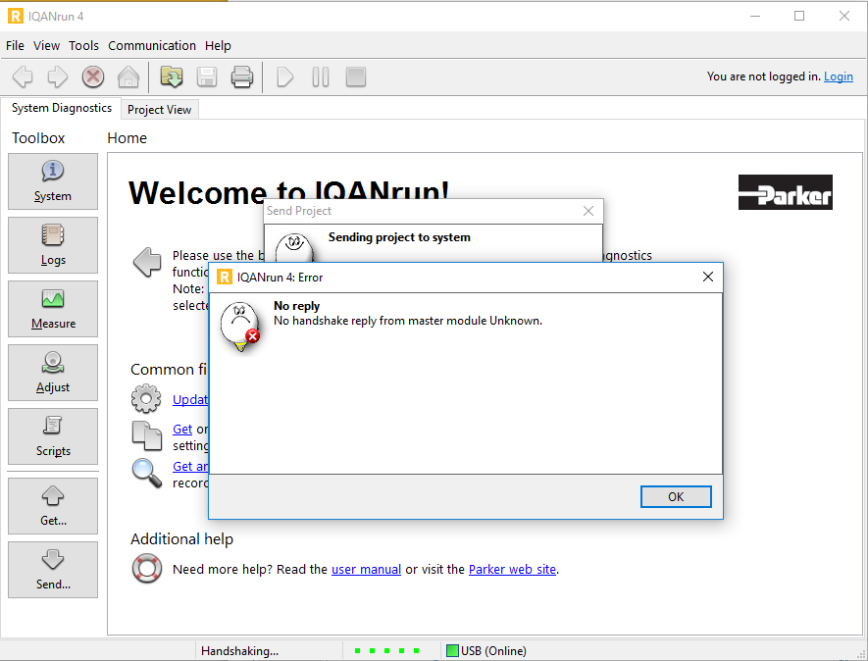Click the lifebuoy Additional help icon

click(x=147, y=569)
